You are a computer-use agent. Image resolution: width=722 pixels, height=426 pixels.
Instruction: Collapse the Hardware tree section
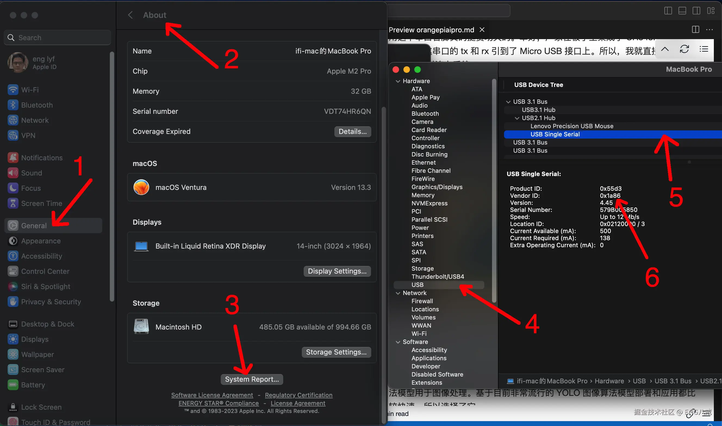click(x=398, y=81)
